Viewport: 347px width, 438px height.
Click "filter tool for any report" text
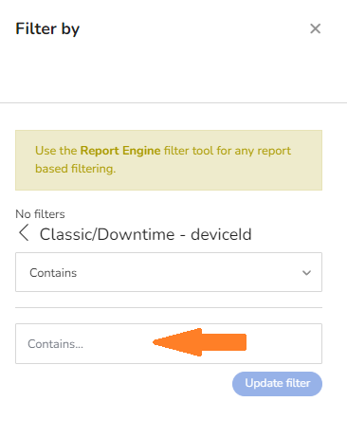[228, 151]
